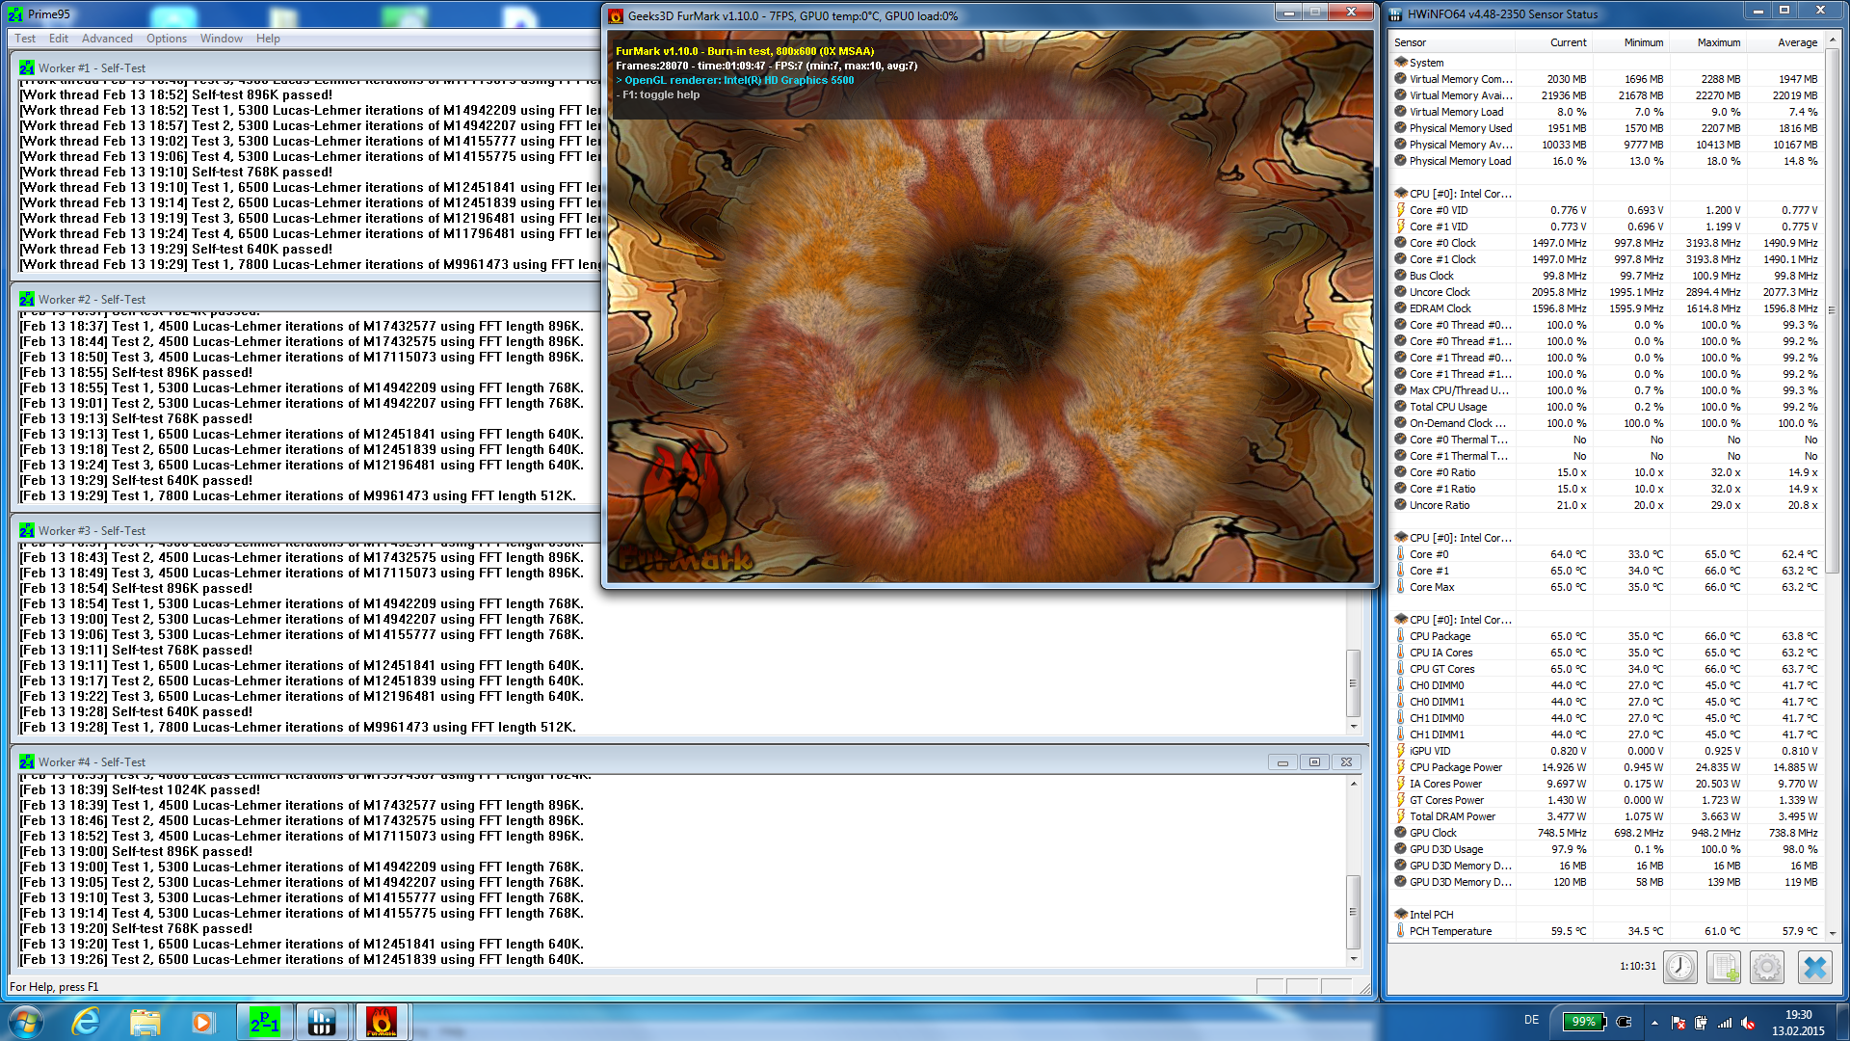
Task: Open the Options menu in Prime95
Action: (167, 39)
